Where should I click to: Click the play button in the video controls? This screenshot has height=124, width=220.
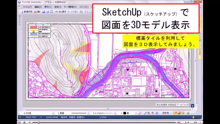30,122
